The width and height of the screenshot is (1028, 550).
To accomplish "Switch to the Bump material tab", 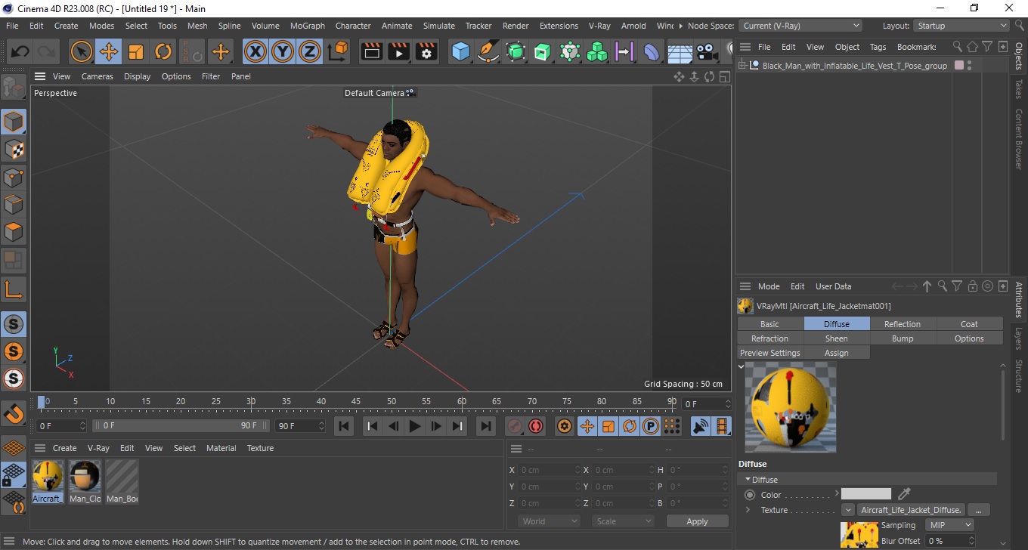I will pyautogui.click(x=903, y=338).
